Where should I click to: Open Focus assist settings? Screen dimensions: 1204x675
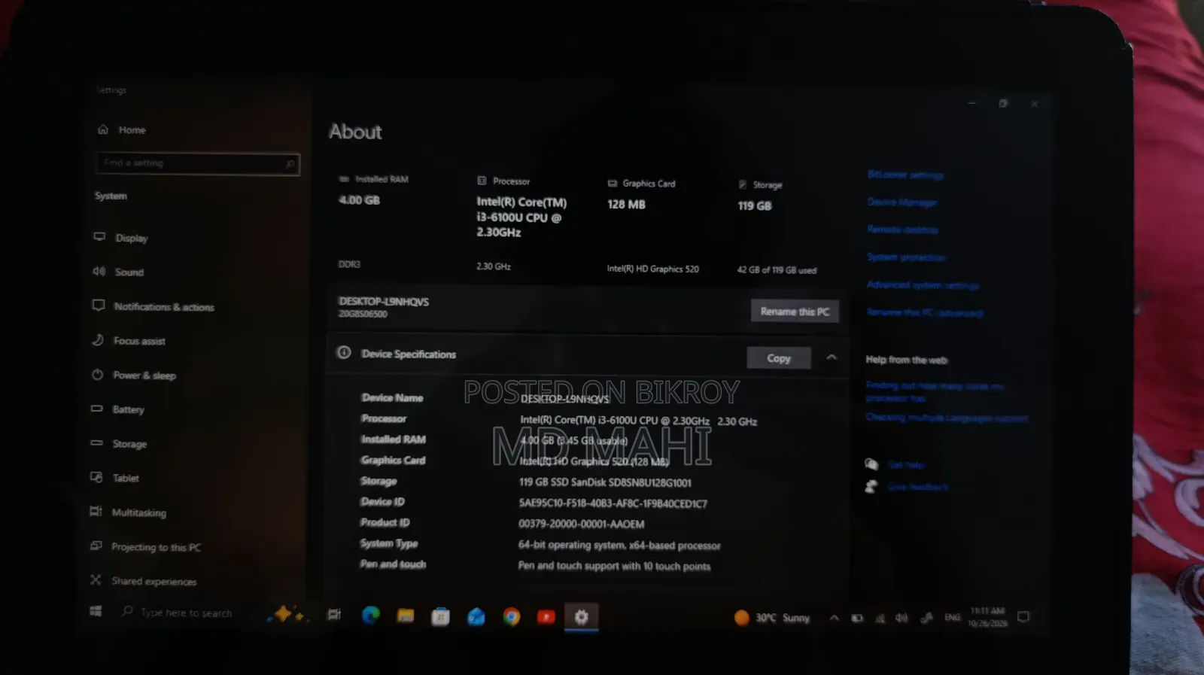coord(139,341)
